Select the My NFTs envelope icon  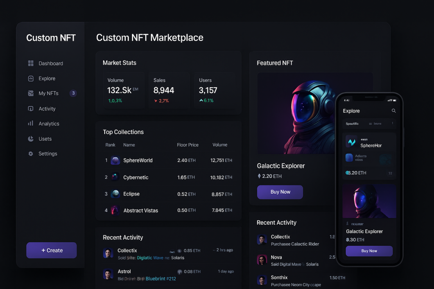(31, 93)
